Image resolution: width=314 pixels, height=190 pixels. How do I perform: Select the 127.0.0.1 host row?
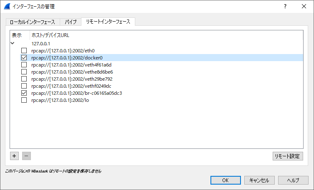(x=157, y=44)
